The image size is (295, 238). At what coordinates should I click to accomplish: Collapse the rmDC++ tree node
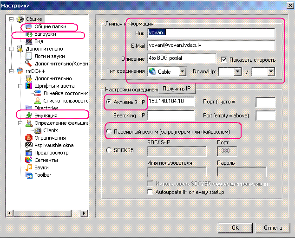pyautogui.click(x=12, y=71)
